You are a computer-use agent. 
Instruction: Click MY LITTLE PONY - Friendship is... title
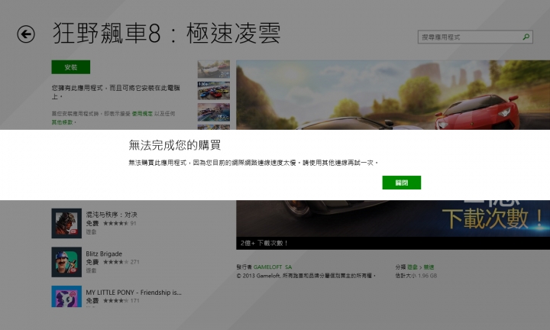coord(134,292)
